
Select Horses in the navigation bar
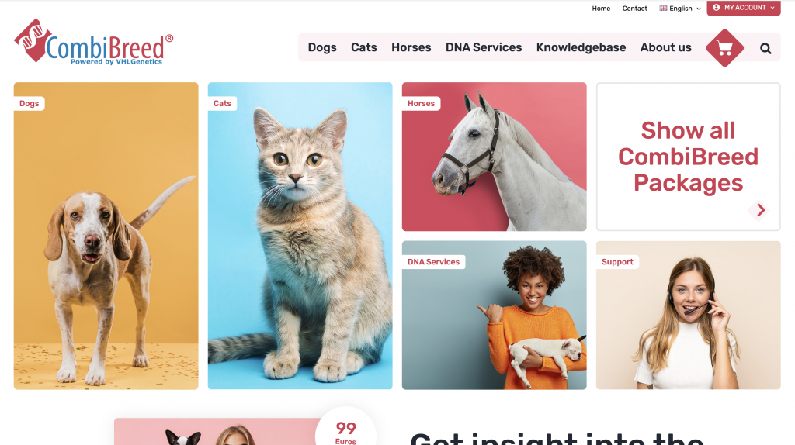(411, 47)
